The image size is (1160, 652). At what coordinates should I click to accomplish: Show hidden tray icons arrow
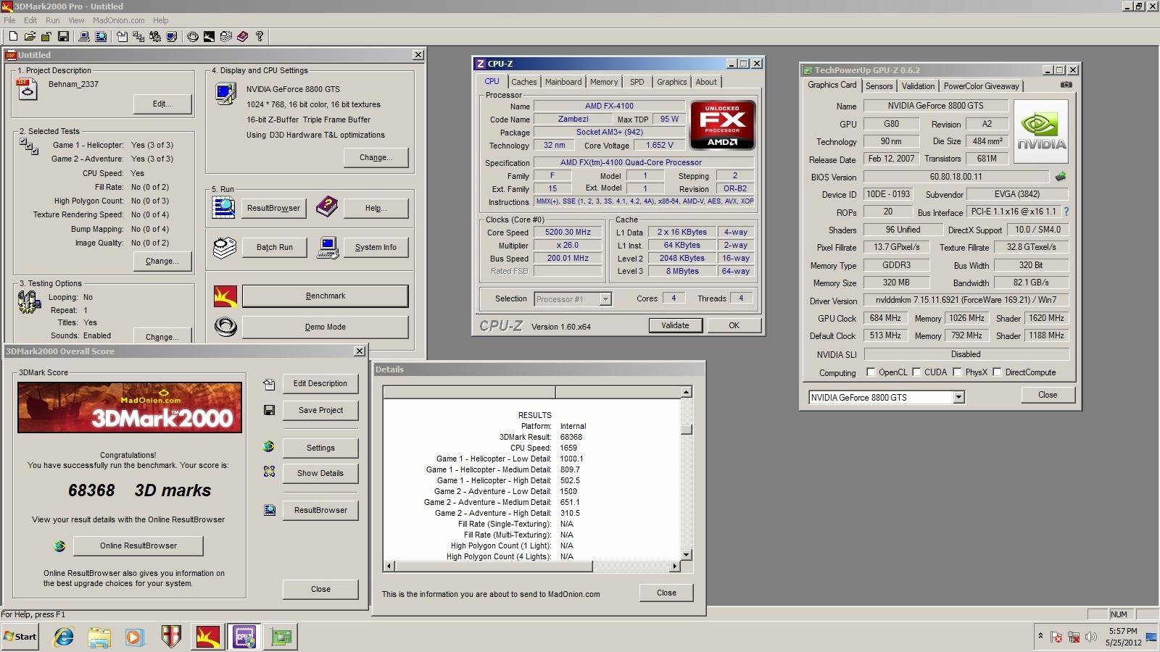1040,636
